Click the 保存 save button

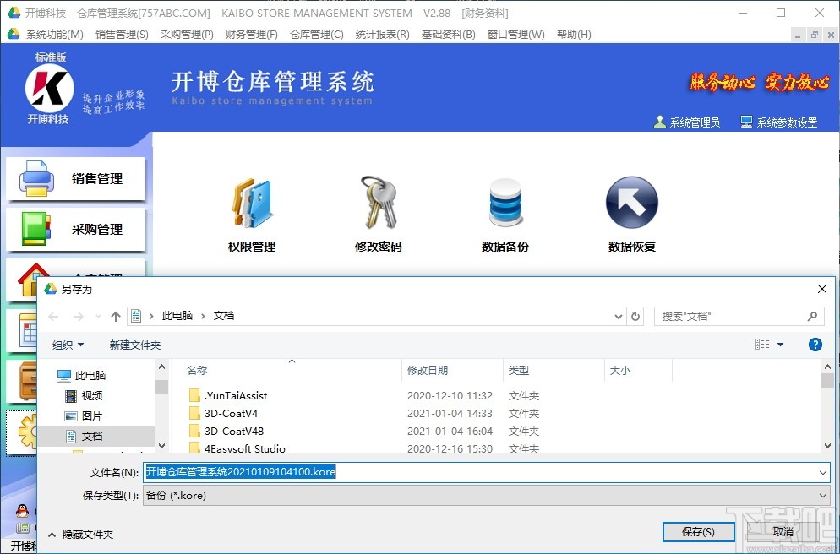(698, 532)
